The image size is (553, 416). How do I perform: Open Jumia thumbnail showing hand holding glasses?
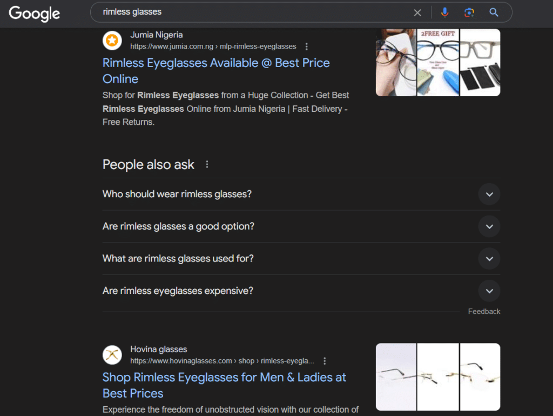[x=396, y=63]
